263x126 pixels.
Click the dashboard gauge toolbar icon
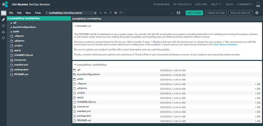121,13
